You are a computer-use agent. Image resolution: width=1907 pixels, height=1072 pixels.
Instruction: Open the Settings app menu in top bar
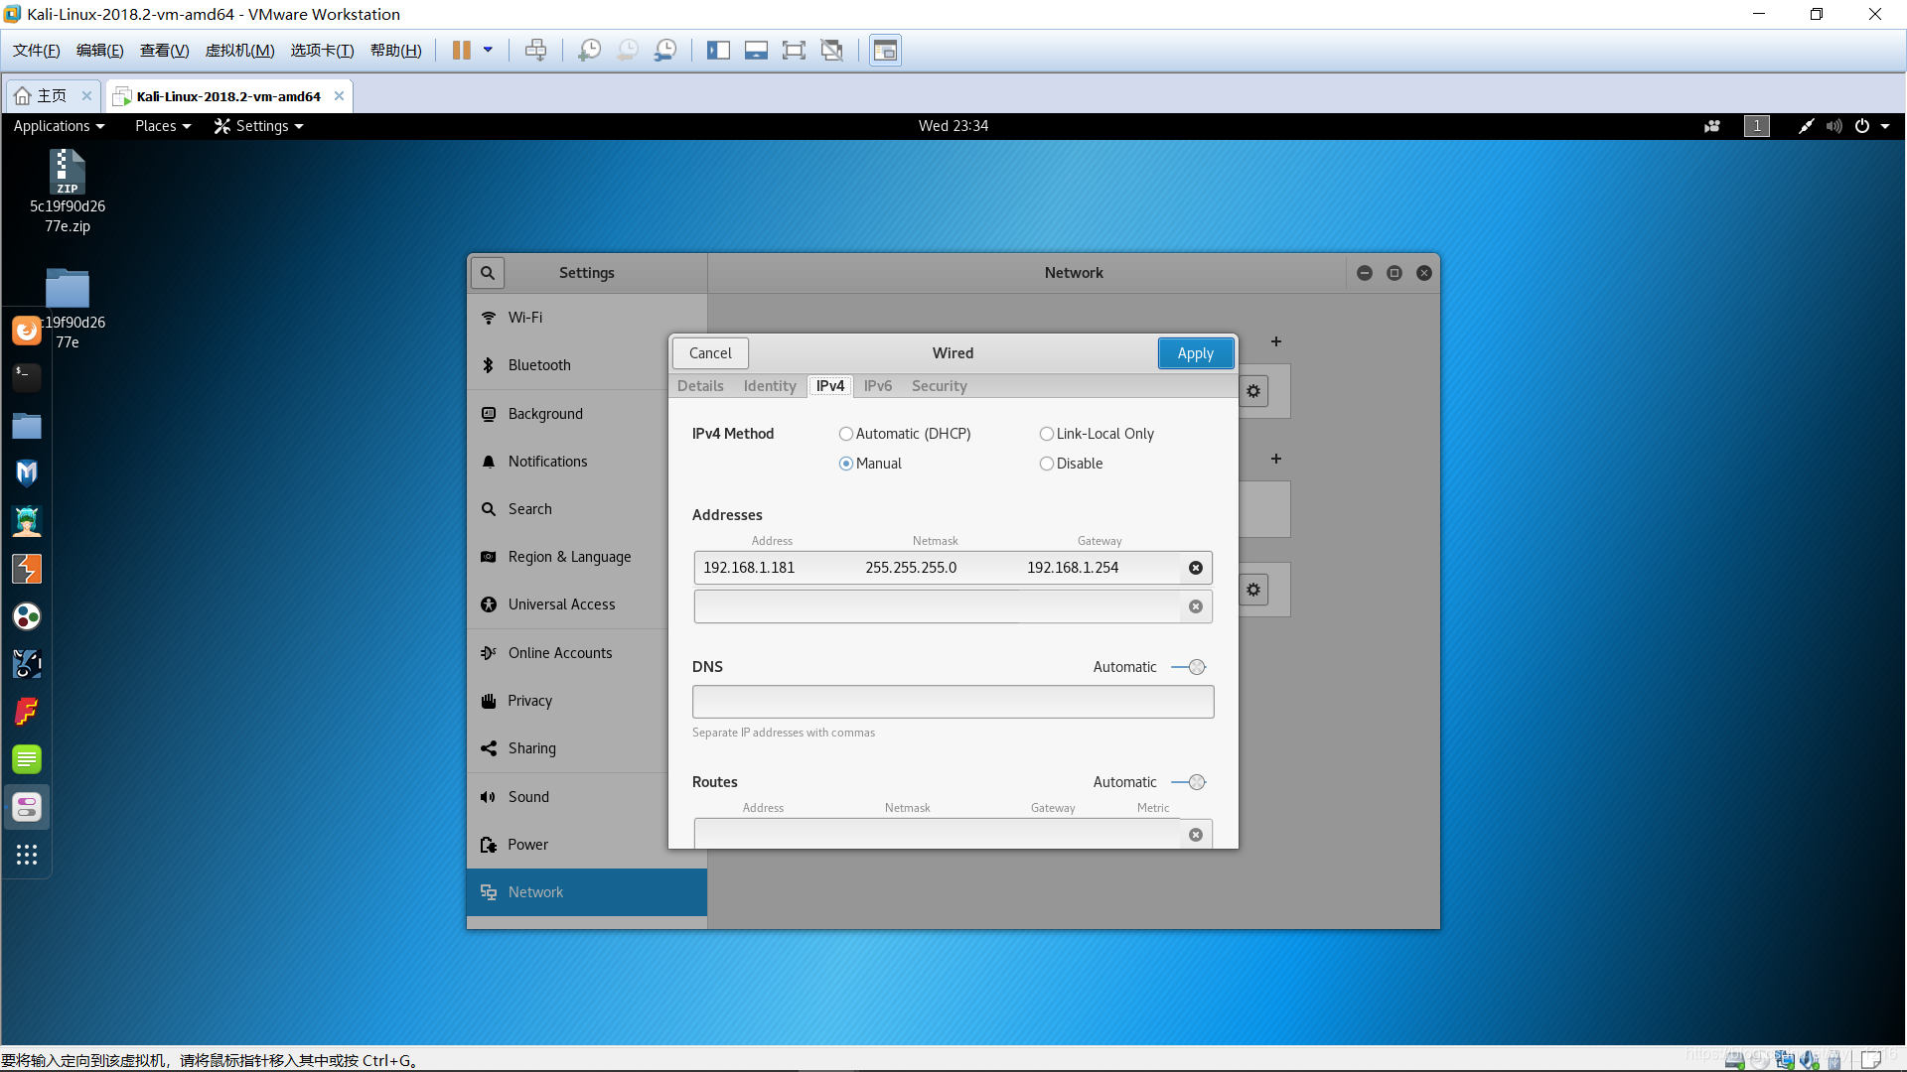point(259,126)
